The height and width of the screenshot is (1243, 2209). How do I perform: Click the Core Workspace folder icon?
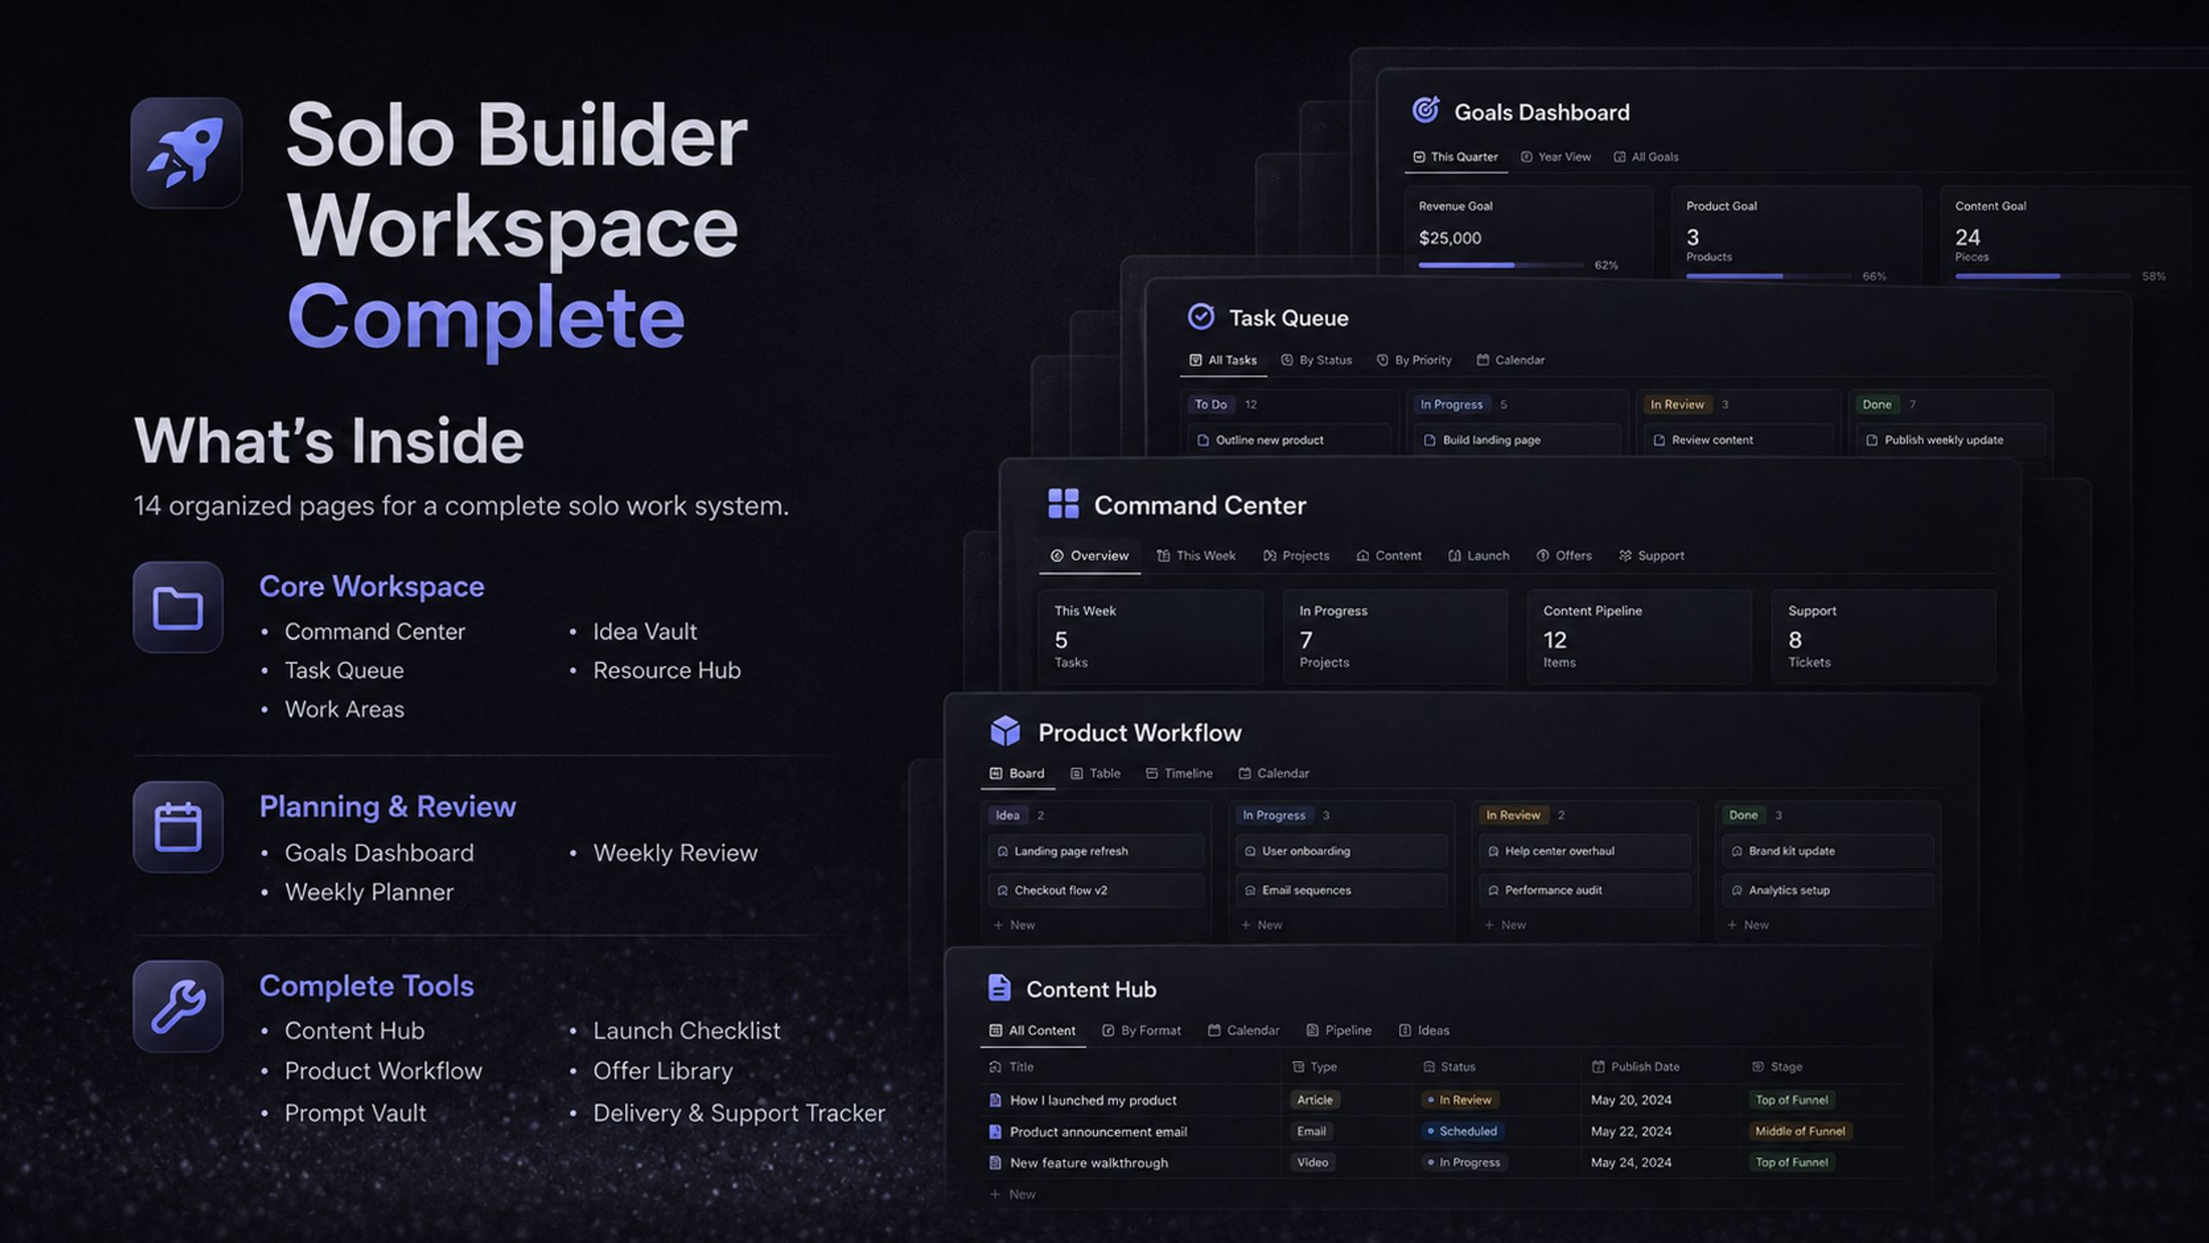(178, 607)
